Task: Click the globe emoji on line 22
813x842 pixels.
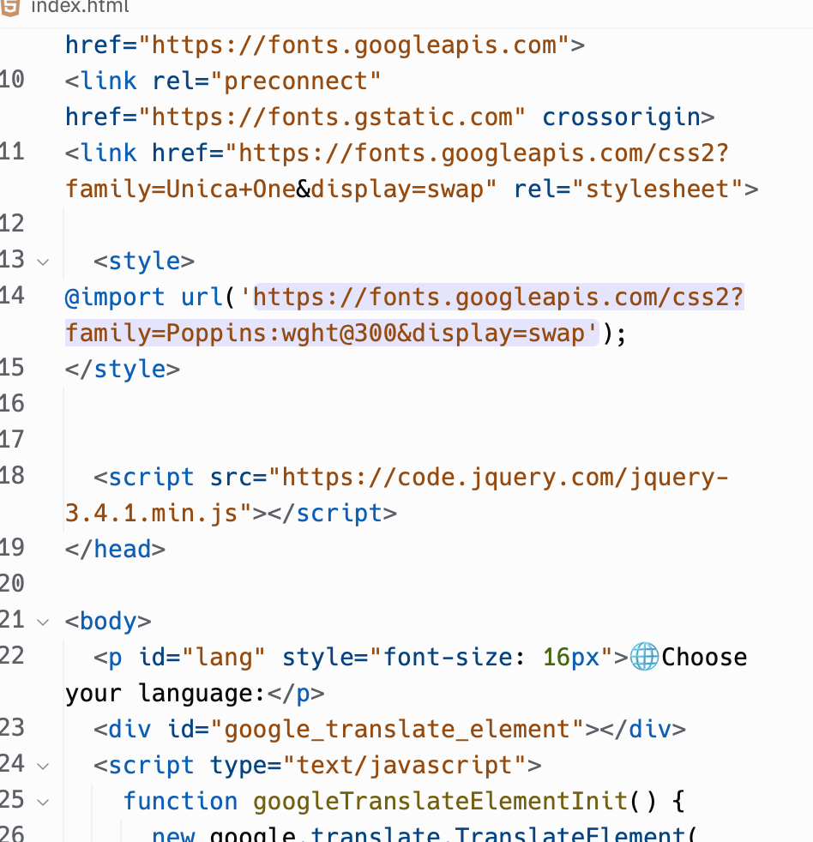Action: point(644,657)
